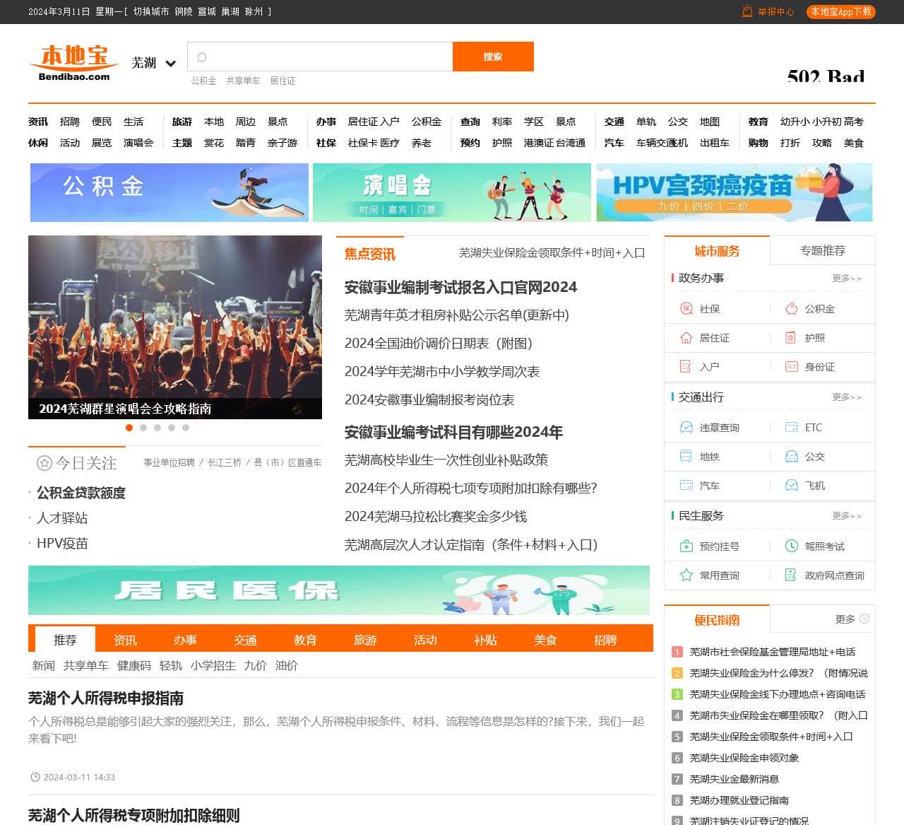The height and width of the screenshot is (825, 904).
Task: Click the 居住证 house icon
Action: [686, 338]
